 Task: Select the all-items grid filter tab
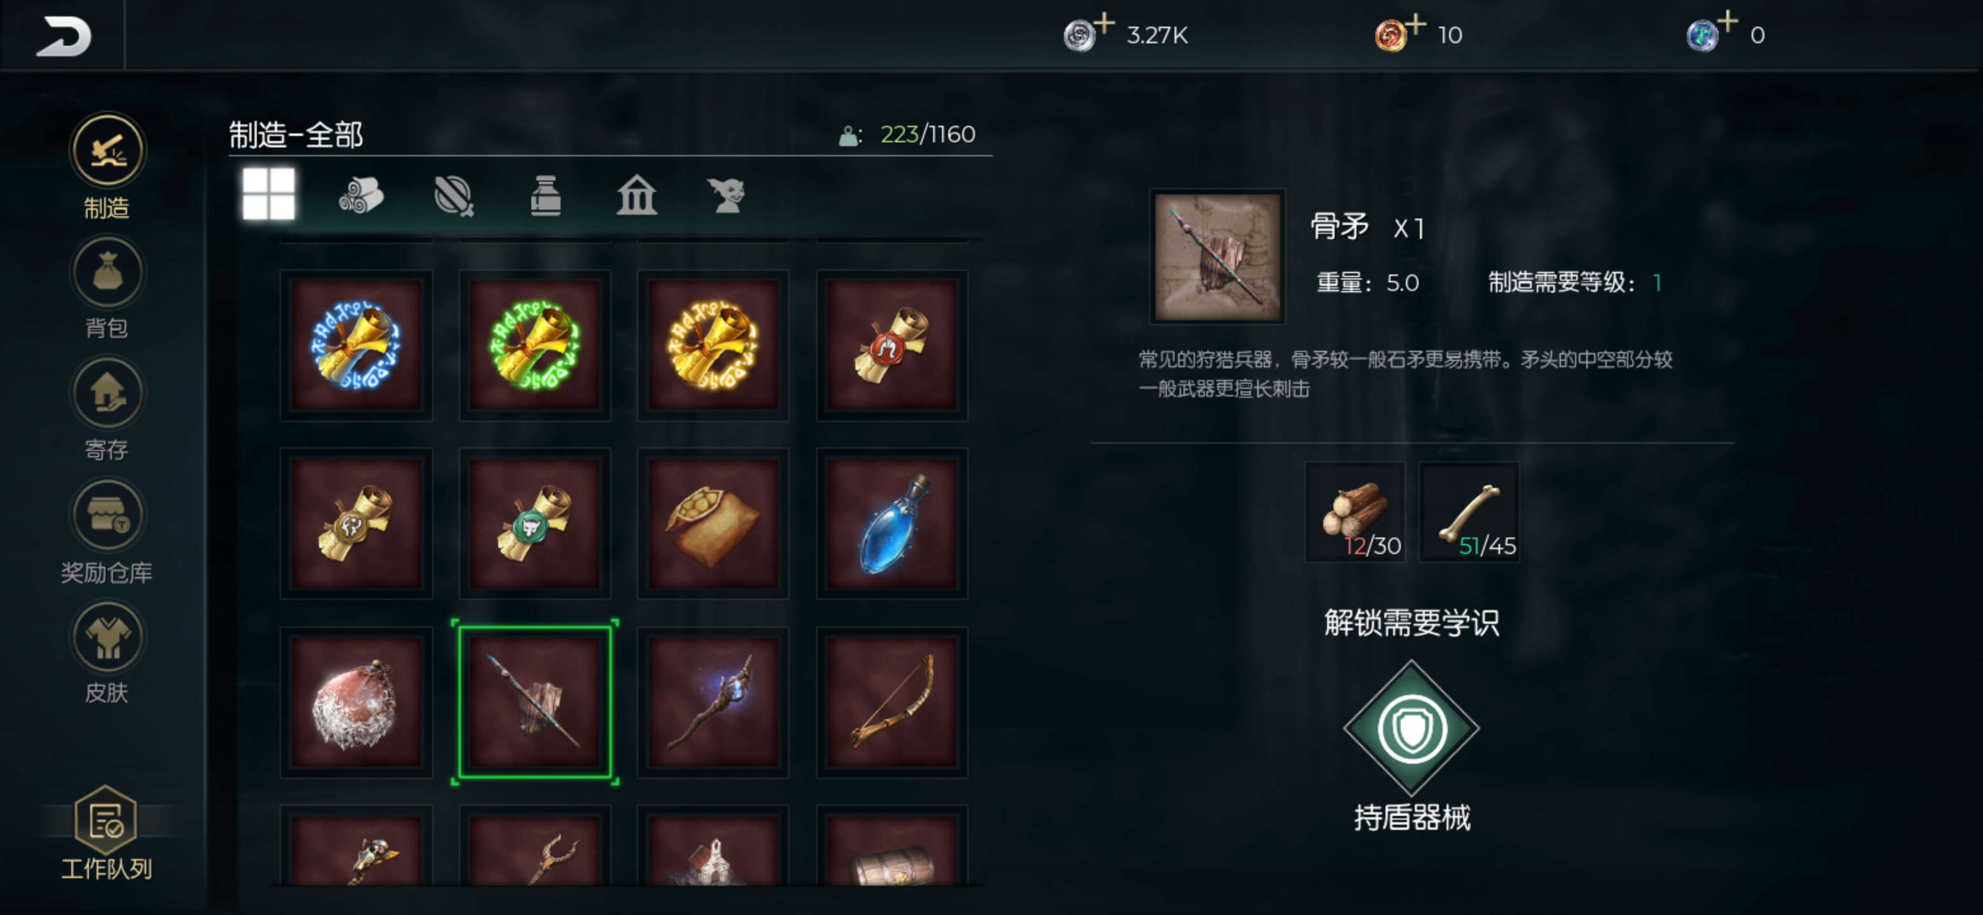point(269,194)
